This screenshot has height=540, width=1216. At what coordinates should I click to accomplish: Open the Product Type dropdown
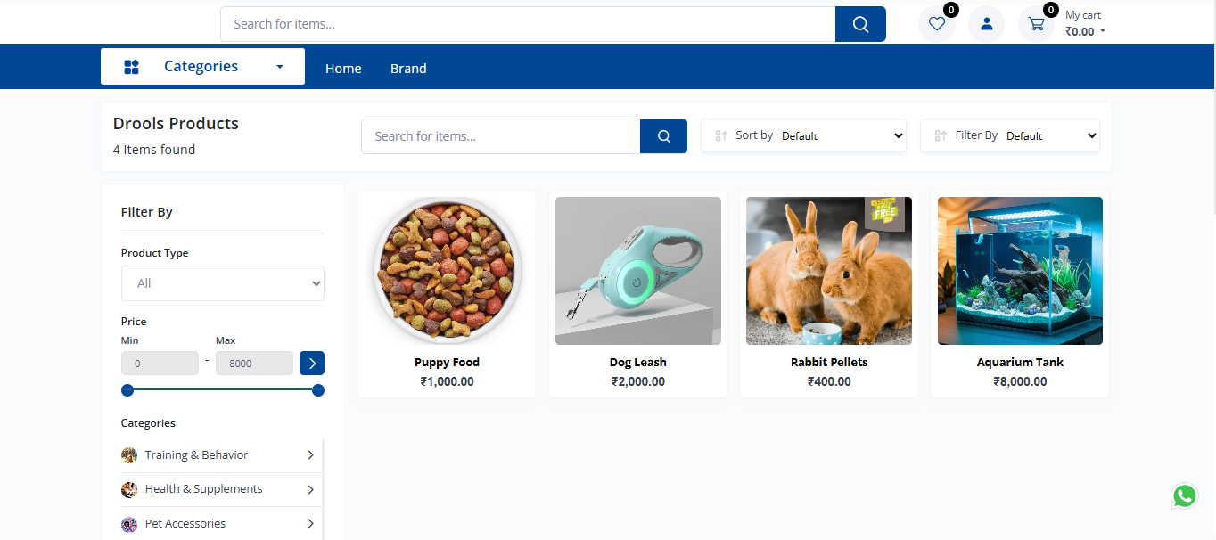223,283
